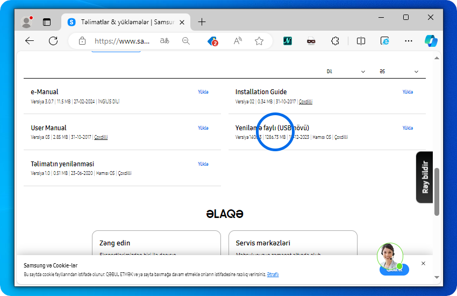Screen dimensions: 457x296
Task: Click the page vertical scrollbar thumb
Action: (x=437, y=191)
